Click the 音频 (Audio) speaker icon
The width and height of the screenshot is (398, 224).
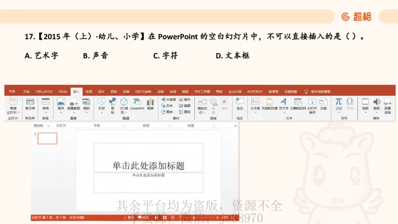pos(377,102)
